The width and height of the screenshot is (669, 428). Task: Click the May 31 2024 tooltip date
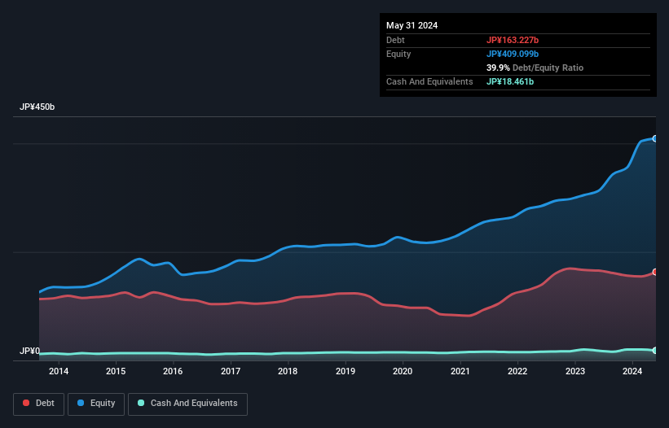(x=412, y=25)
